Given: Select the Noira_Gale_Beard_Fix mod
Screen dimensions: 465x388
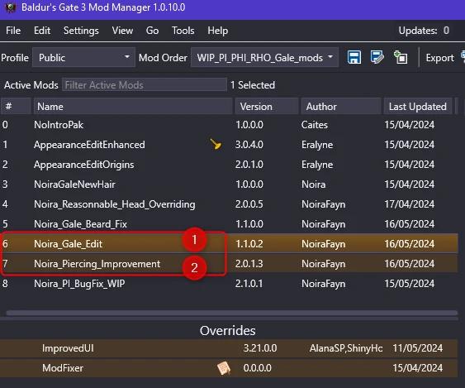Looking at the screenshot, I should point(229,224).
